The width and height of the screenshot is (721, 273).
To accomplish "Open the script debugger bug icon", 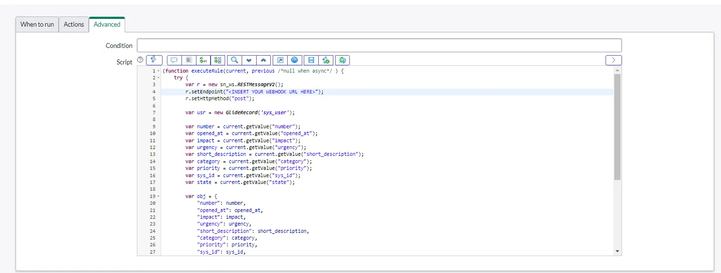I will pyautogui.click(x=342, y=61).
